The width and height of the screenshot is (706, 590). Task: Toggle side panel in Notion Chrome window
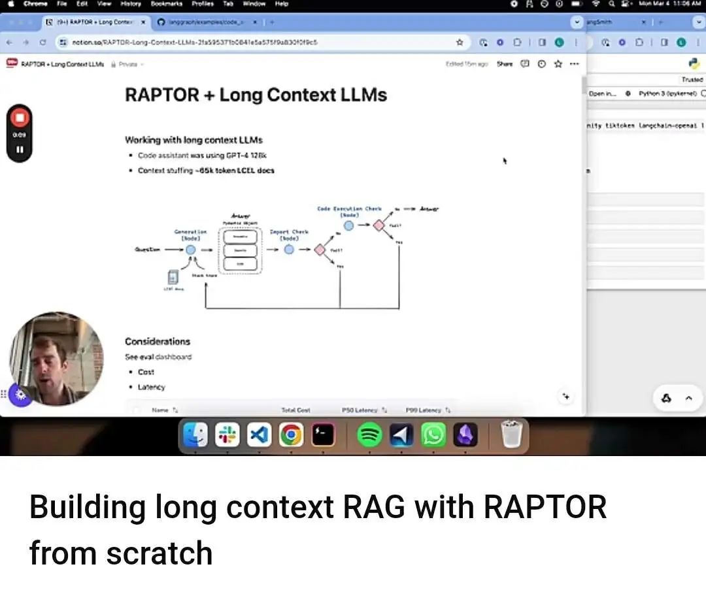point(542,42)
